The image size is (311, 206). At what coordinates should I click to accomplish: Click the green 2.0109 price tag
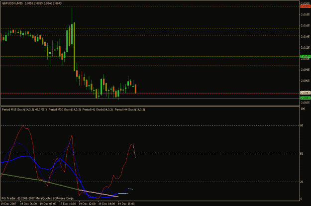pyautogui.click(x=306, y=56)
